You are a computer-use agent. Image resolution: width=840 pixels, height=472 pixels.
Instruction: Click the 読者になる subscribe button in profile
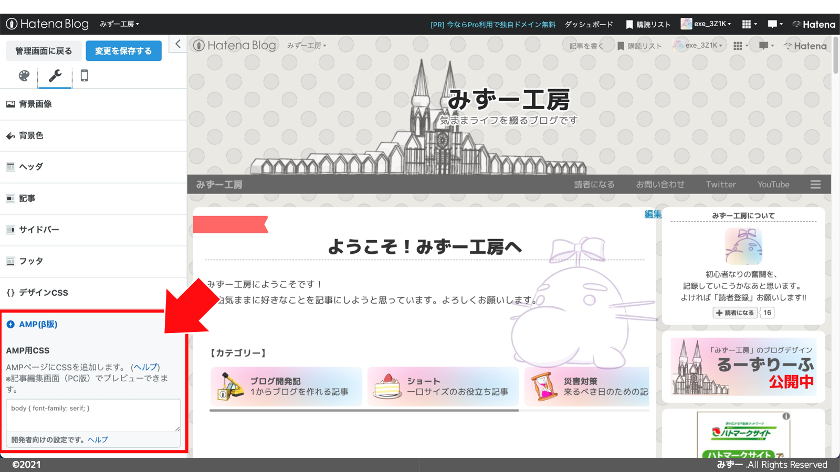(x=735, y=313)
